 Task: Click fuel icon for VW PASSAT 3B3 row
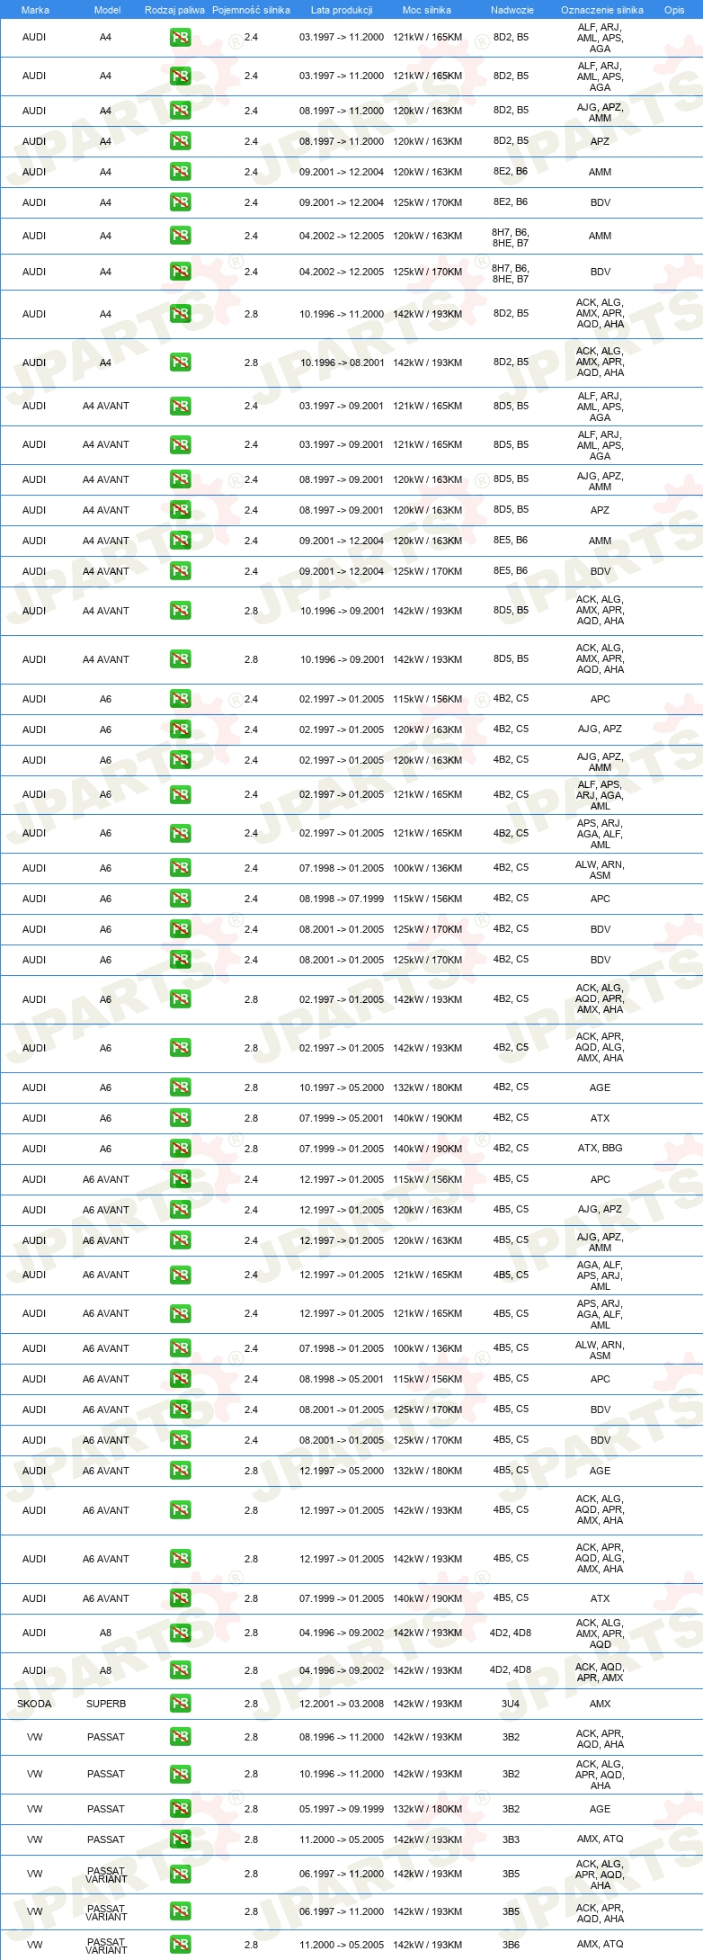[181, 1839]
